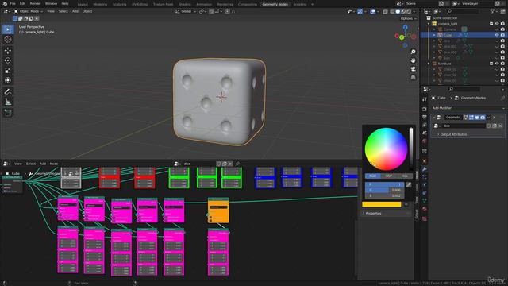508x286 pixels.
Task: Open the File menu
Action: click(13, 3)
